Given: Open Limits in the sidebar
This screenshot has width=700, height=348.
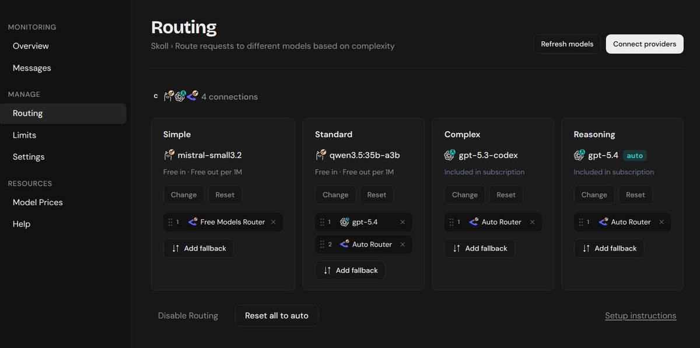Looking at the screenshot, I should 24,135.
